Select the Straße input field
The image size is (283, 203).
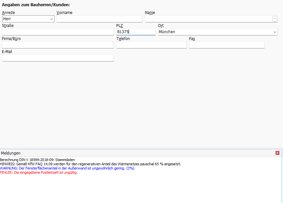[x=58, y=32]
